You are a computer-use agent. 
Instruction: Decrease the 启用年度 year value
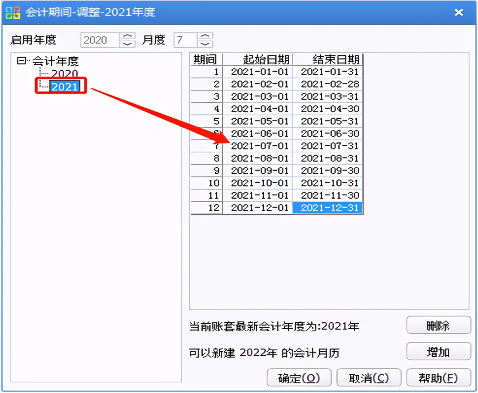point(127,44)
